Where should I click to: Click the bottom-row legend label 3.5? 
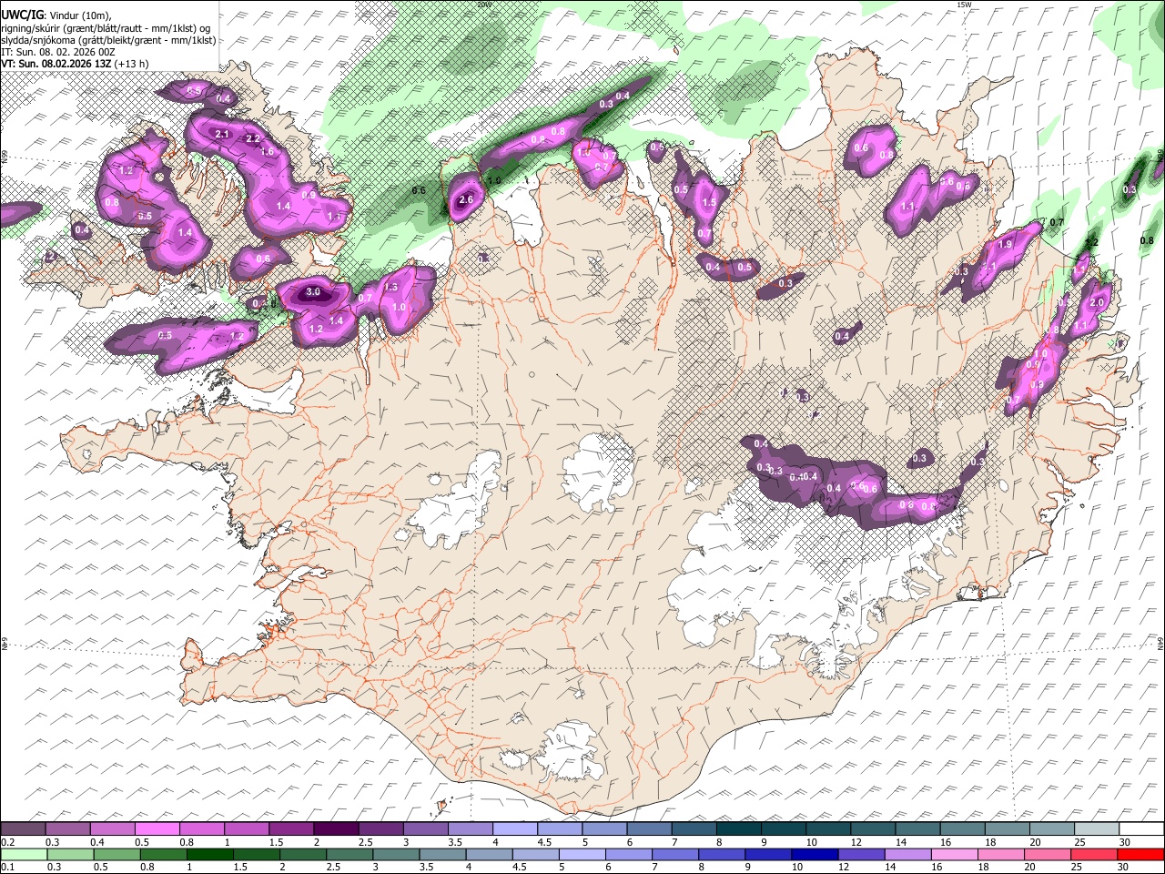pos(427,867)
